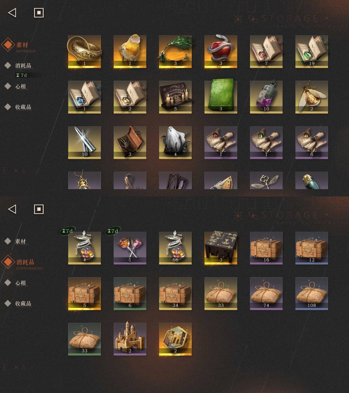Switch to 素材 tab in lower sidebar
This screenshot has width=349, height=393.
(20, 241)
